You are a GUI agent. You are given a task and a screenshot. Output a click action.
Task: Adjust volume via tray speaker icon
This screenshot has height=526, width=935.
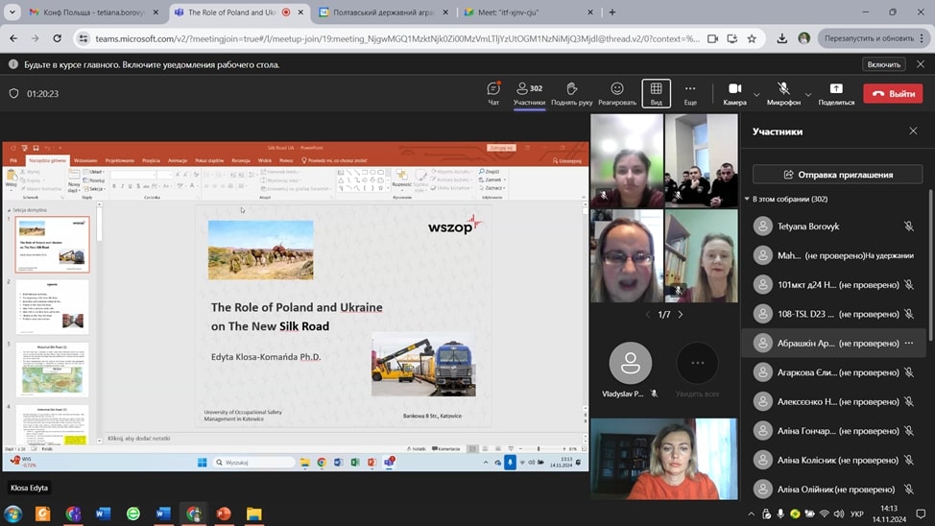pos(839,514)
